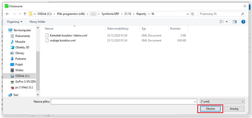The width and height of the screenshot is (252, 118).
Task: Toggle the preview pane icon
Action: coord(234,22)
